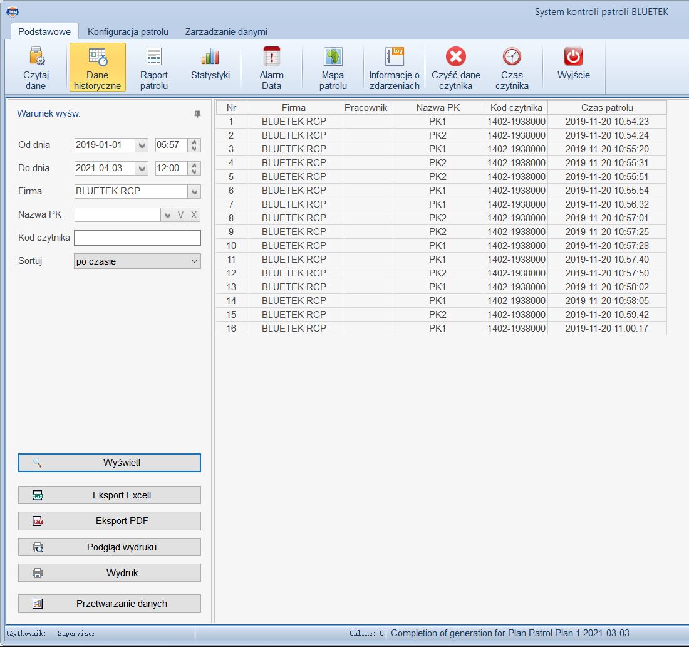Select row with time 2019-11-20 10:55:31
Screen dimensions: 689x647
pos(441,163)
